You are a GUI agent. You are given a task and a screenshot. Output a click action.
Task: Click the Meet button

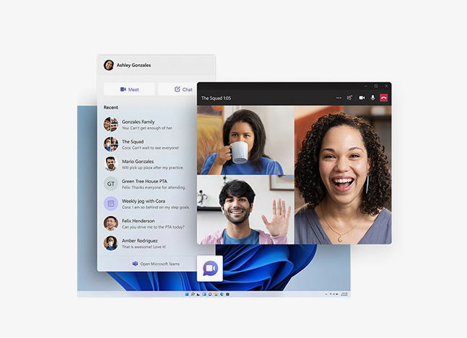click(x=129, y=89)
